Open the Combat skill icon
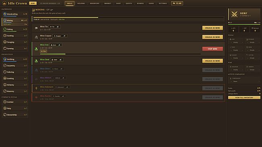Viewport: 262px width, 147px height. pyautogui.click(x=5, y=102)
